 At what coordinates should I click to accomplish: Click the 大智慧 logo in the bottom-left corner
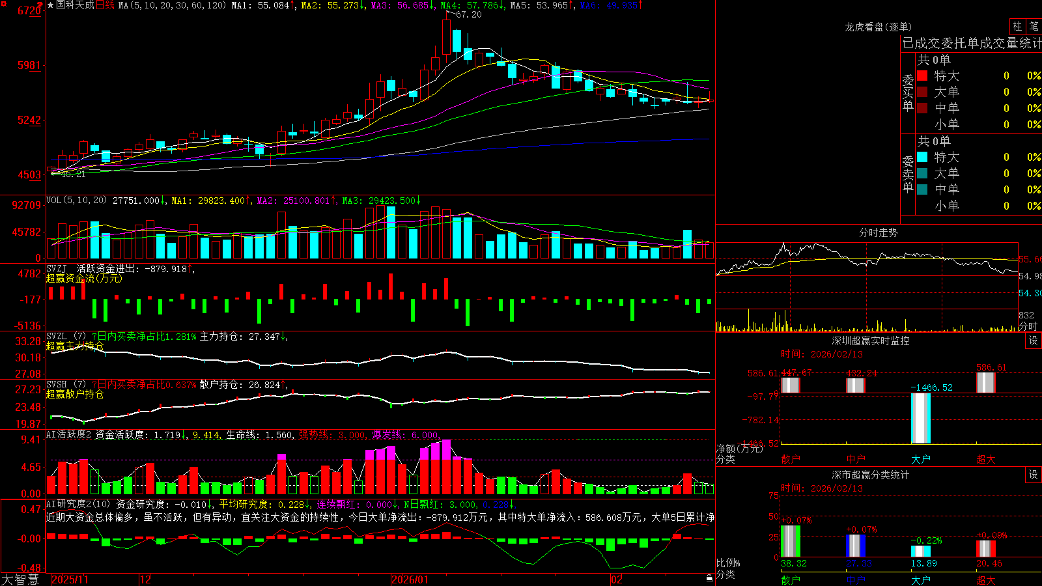point(20,579)
